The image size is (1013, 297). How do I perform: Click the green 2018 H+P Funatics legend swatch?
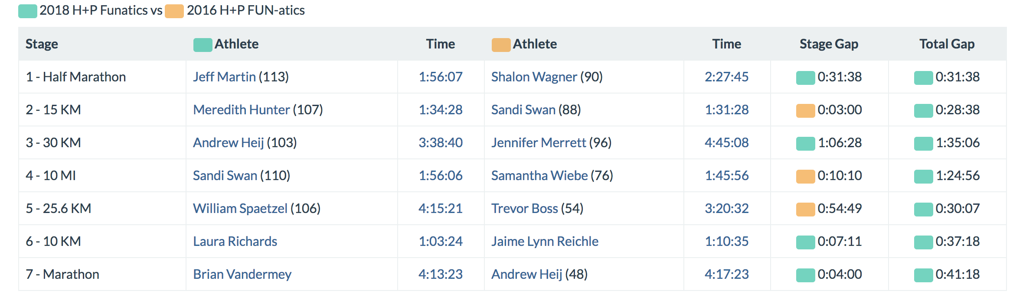click(x=27, y=11)
